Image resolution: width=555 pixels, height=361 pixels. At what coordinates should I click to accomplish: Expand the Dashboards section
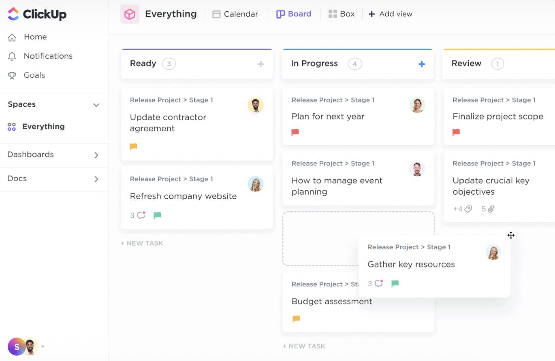(96, 155)
